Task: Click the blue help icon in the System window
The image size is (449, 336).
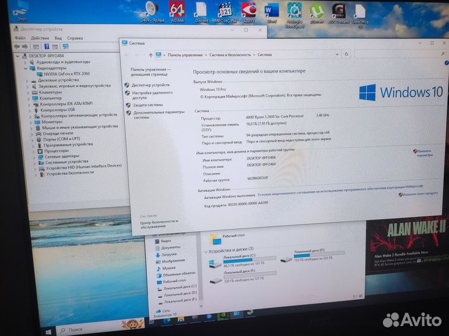Action: pos(447,63)
